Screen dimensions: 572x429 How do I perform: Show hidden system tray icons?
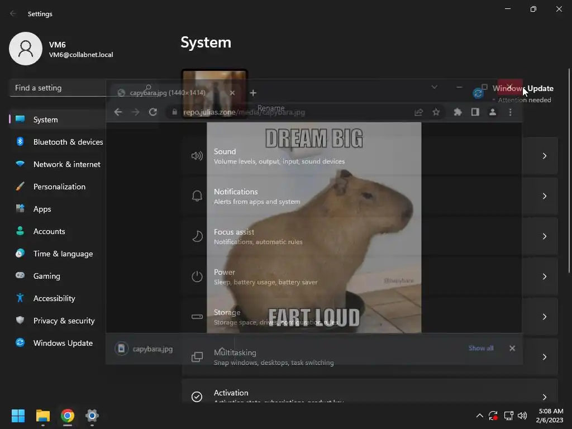tap(480, 416)
